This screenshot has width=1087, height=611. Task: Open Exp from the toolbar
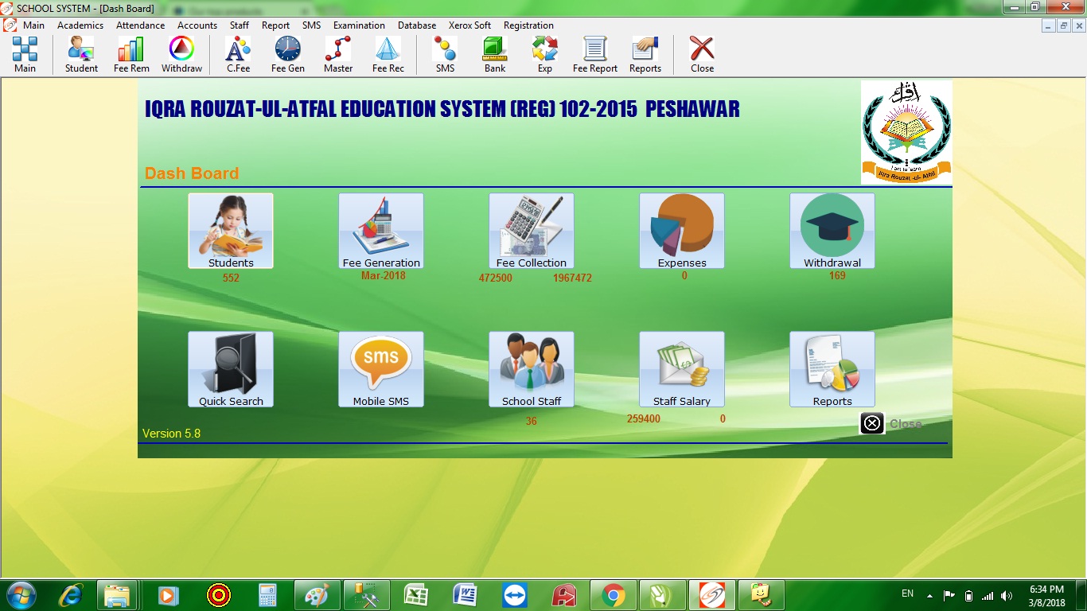coord(545,54)
